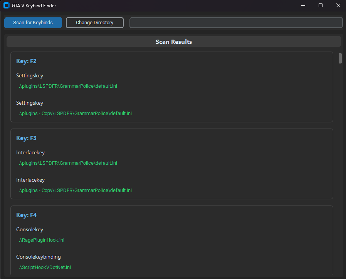Select the Key: F2 heading
This screenshot has width=346, height=279.
click(26, 61)
